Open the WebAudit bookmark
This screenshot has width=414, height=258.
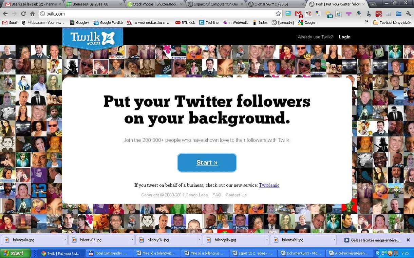tap(236, 23)
